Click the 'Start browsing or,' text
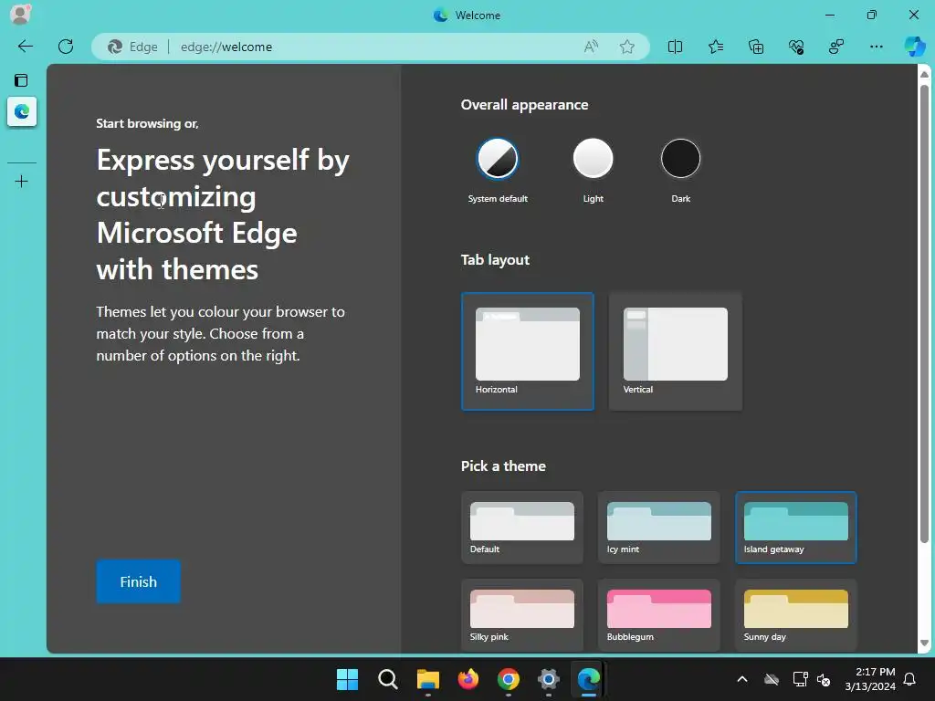The width and height of the screenshot is (935, 701). 147,123
